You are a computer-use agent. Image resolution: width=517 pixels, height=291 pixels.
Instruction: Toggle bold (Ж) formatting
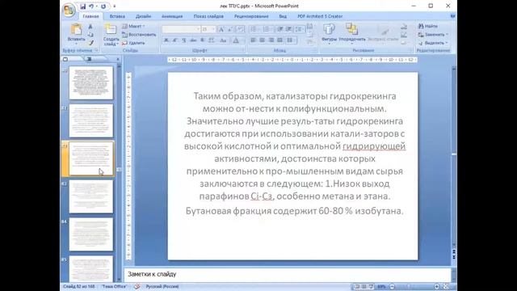click(x=166, y=40)
